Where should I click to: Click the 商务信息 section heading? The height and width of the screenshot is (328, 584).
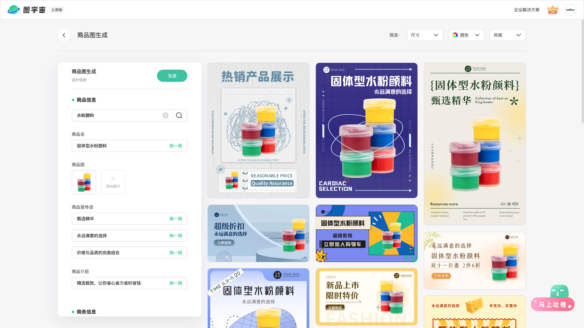(x=86, y=312)
